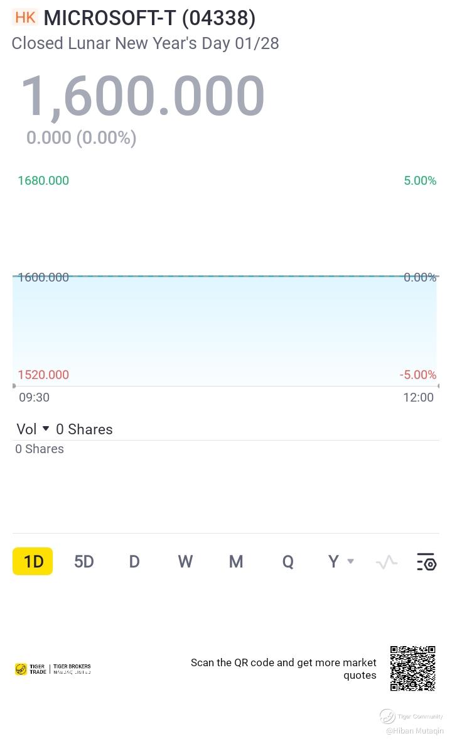Open the Y period dropdown arrow
The height and width of the screenshot is (741, 452).
350,561
